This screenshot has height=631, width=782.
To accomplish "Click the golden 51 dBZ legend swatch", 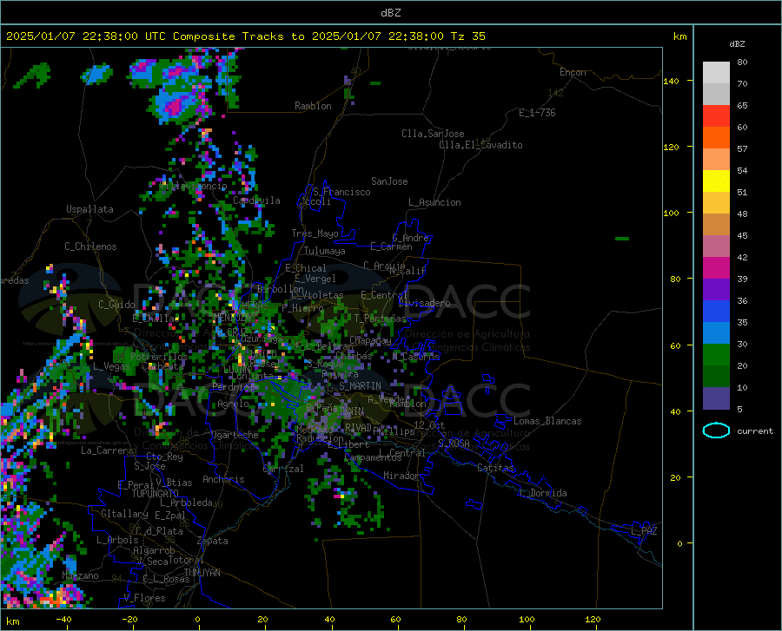I will pos(716,203).
